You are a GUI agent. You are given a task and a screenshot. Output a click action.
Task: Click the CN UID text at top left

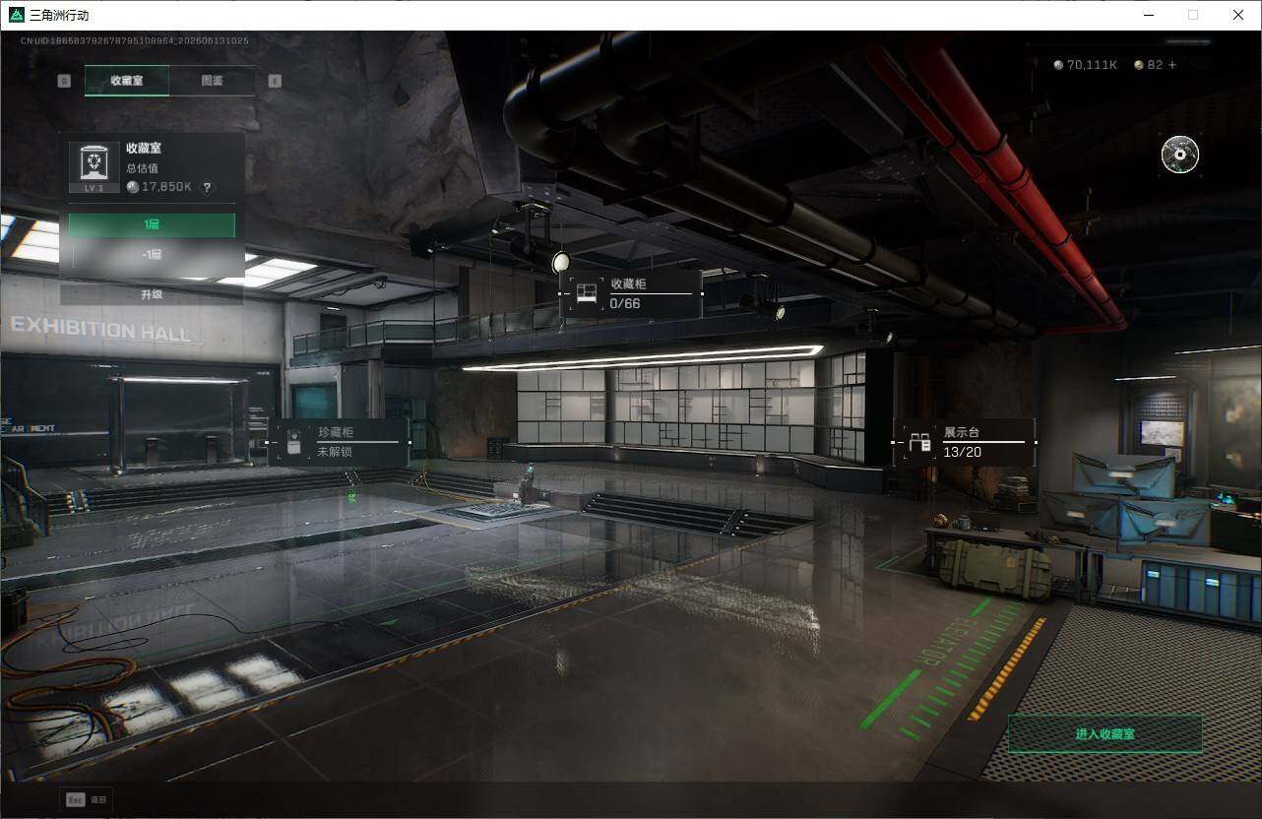(134, 40)
